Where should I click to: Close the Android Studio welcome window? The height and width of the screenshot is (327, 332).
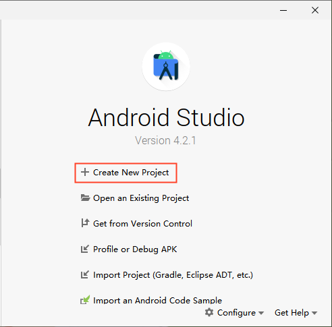[315, 10]
